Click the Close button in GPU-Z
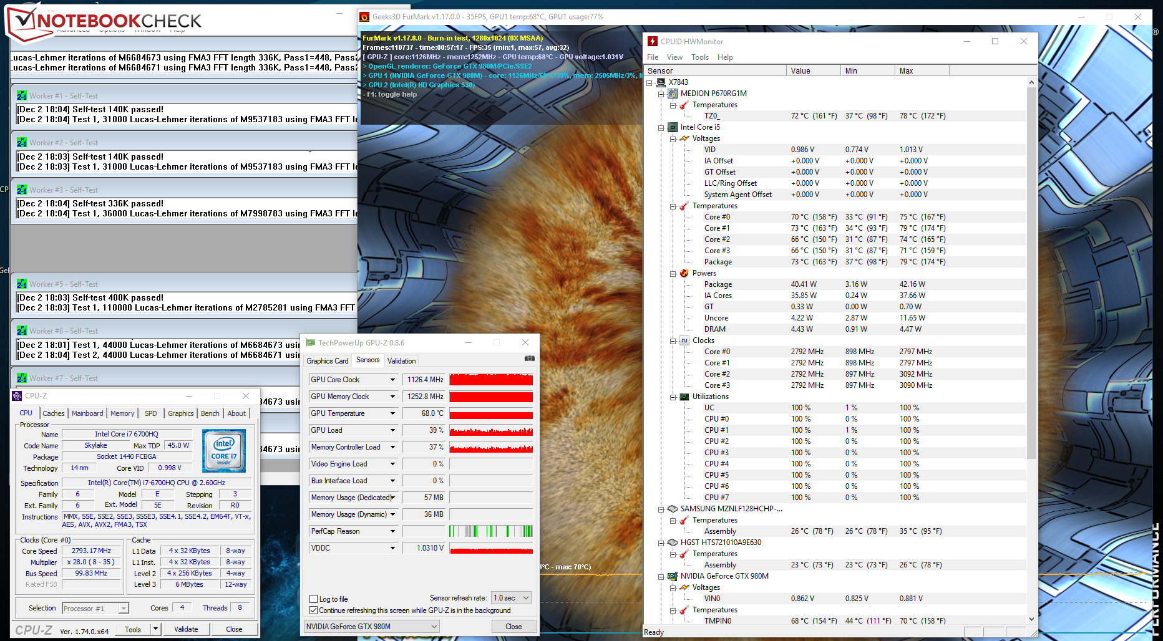Image resolution: width=1163 pixels, height=641 pixels. pos(513,627)
